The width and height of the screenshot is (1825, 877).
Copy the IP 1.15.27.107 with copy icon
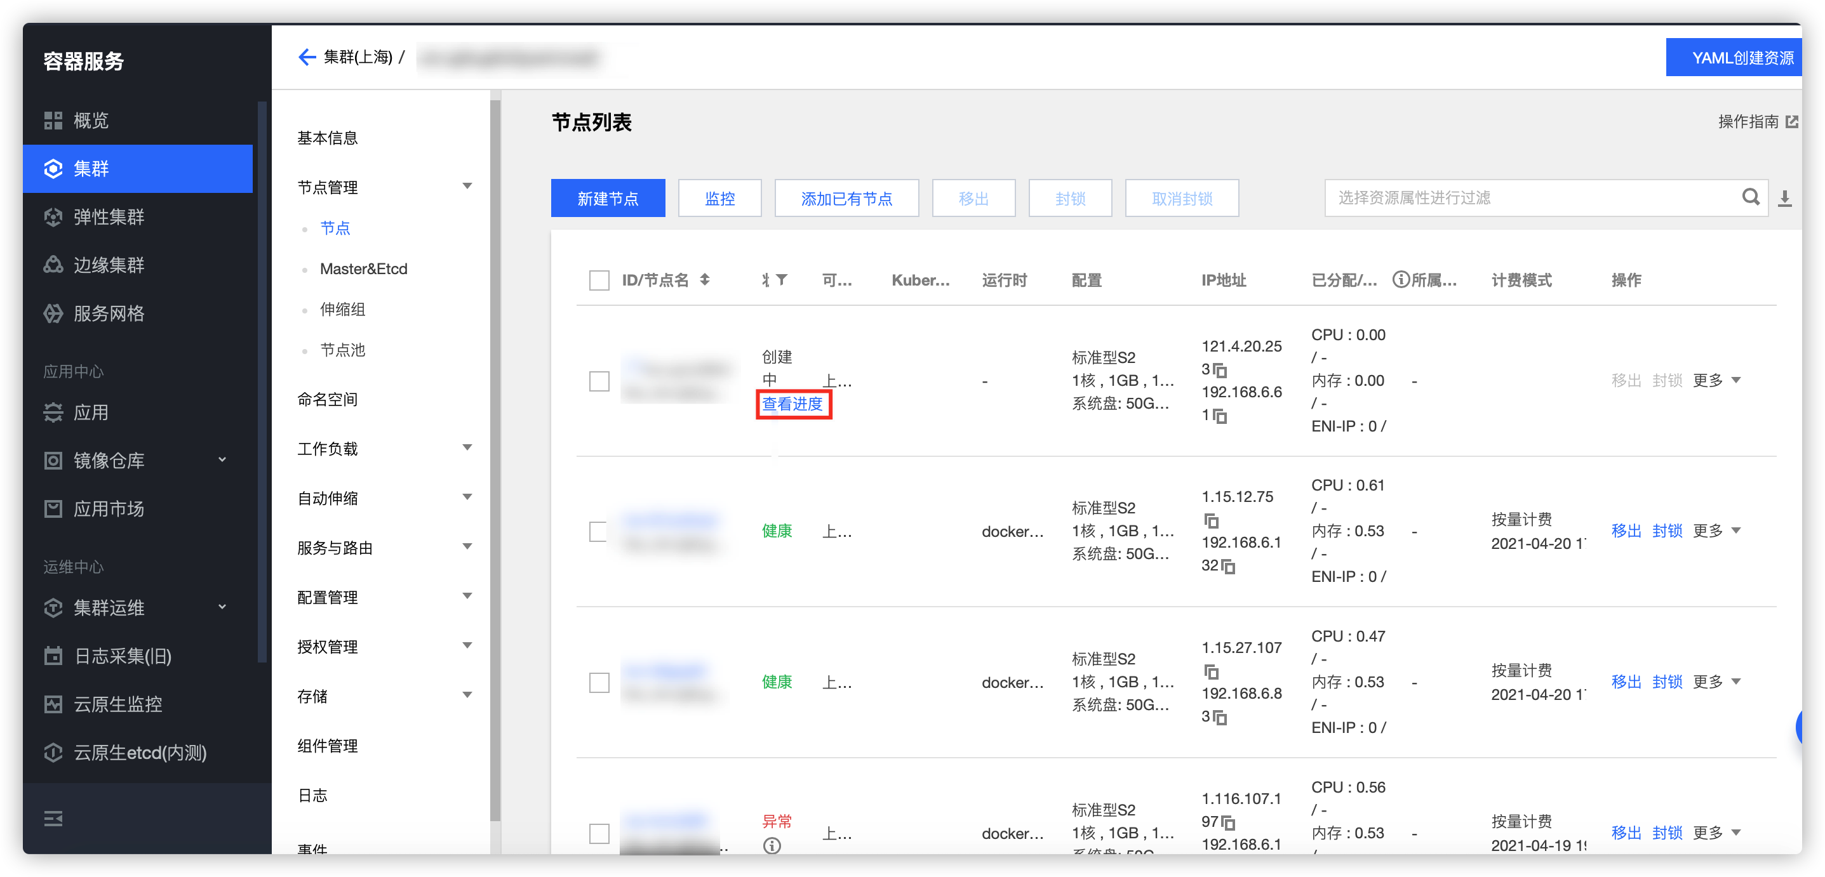[x=1211, y=672]
